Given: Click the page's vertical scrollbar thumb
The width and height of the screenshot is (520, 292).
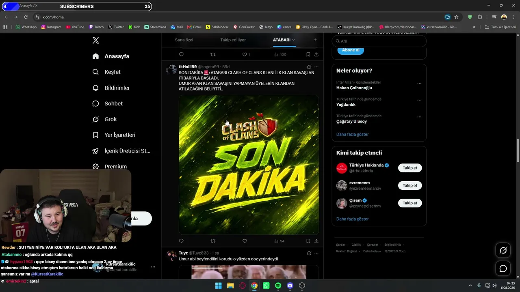Looking at the screenshot, I should [x=518, y=150].
